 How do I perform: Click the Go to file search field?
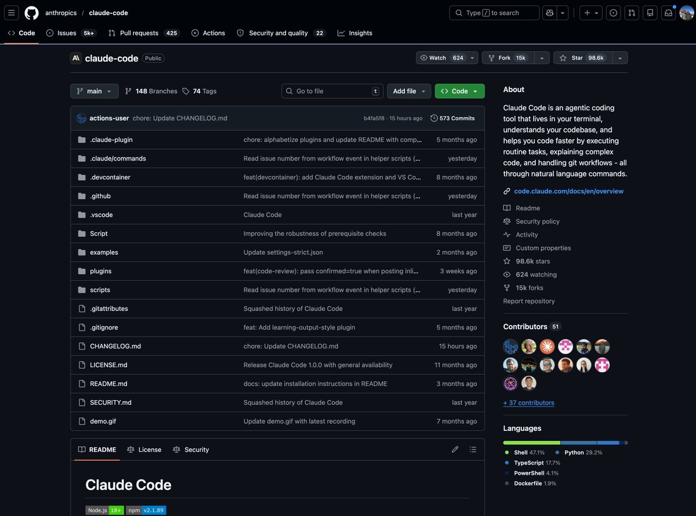point(333,91)
